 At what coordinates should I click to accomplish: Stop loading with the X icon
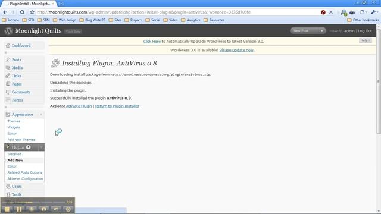coord(331,12)
